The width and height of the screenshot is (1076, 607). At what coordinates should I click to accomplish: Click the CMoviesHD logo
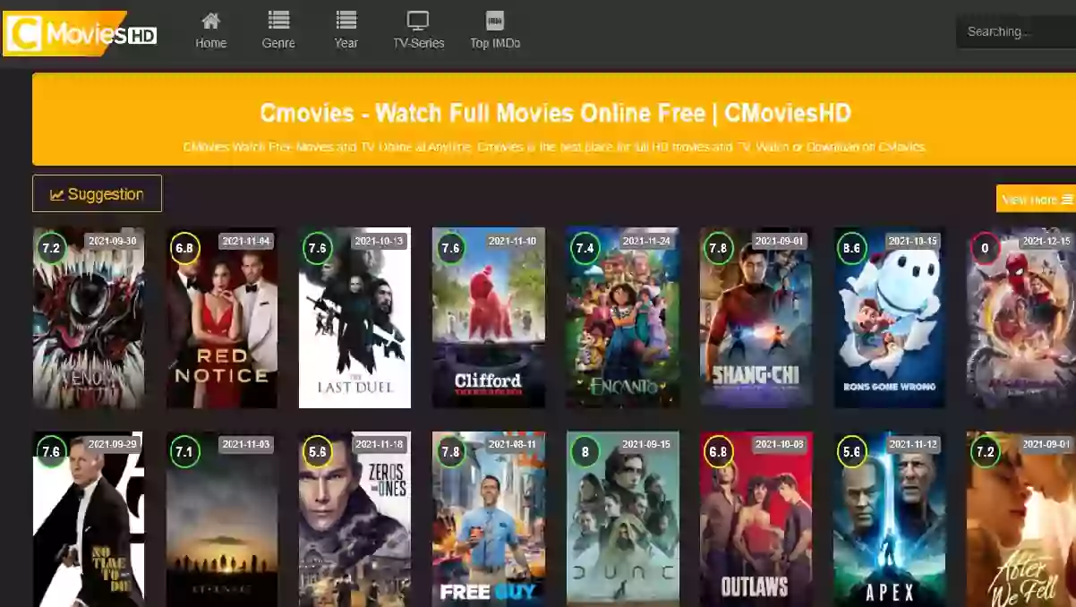pos(81,34)
